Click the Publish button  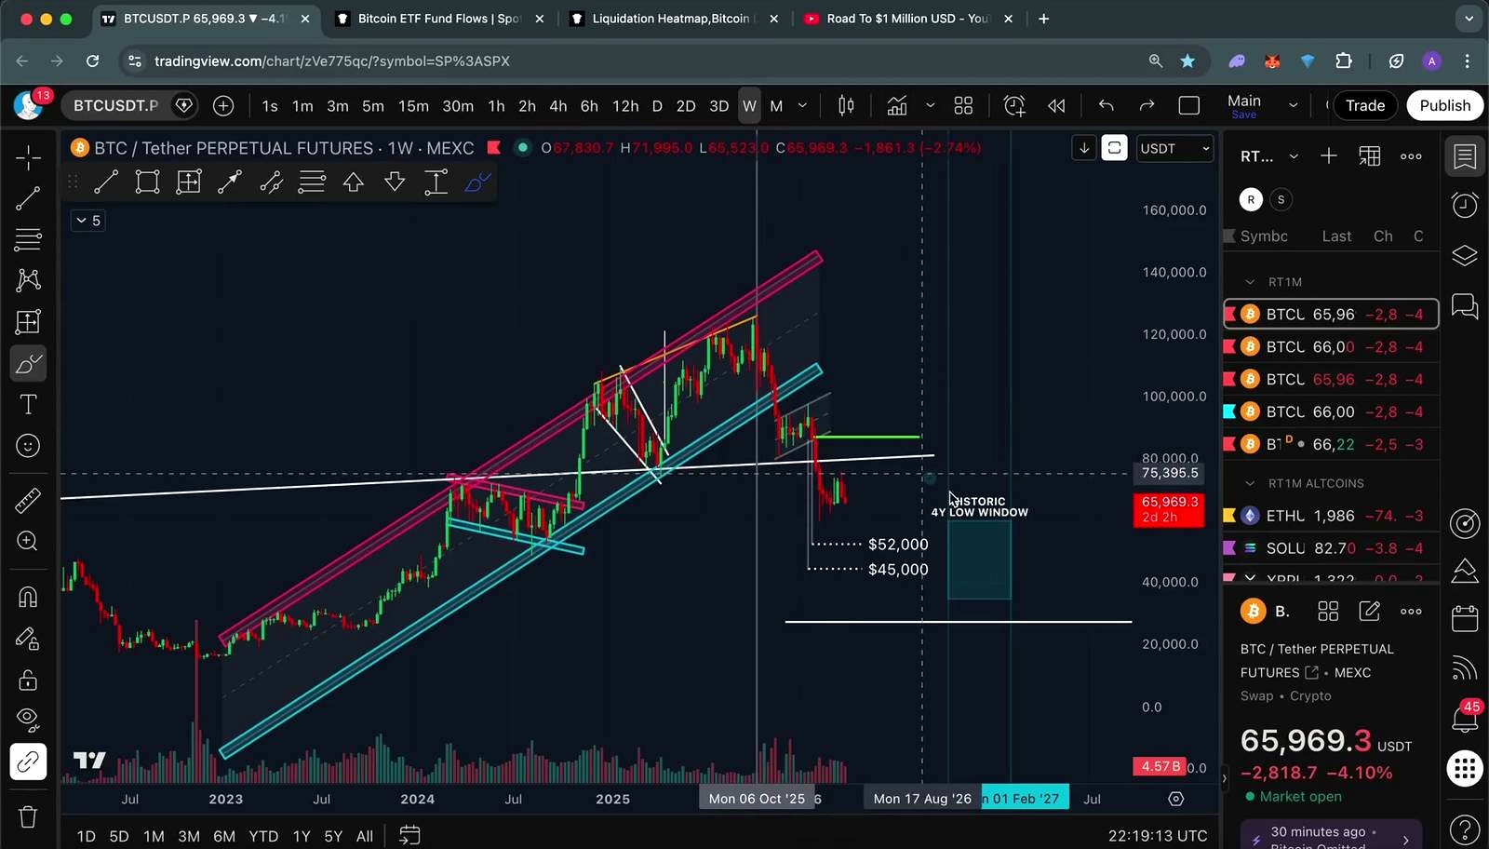point(1445,106)
